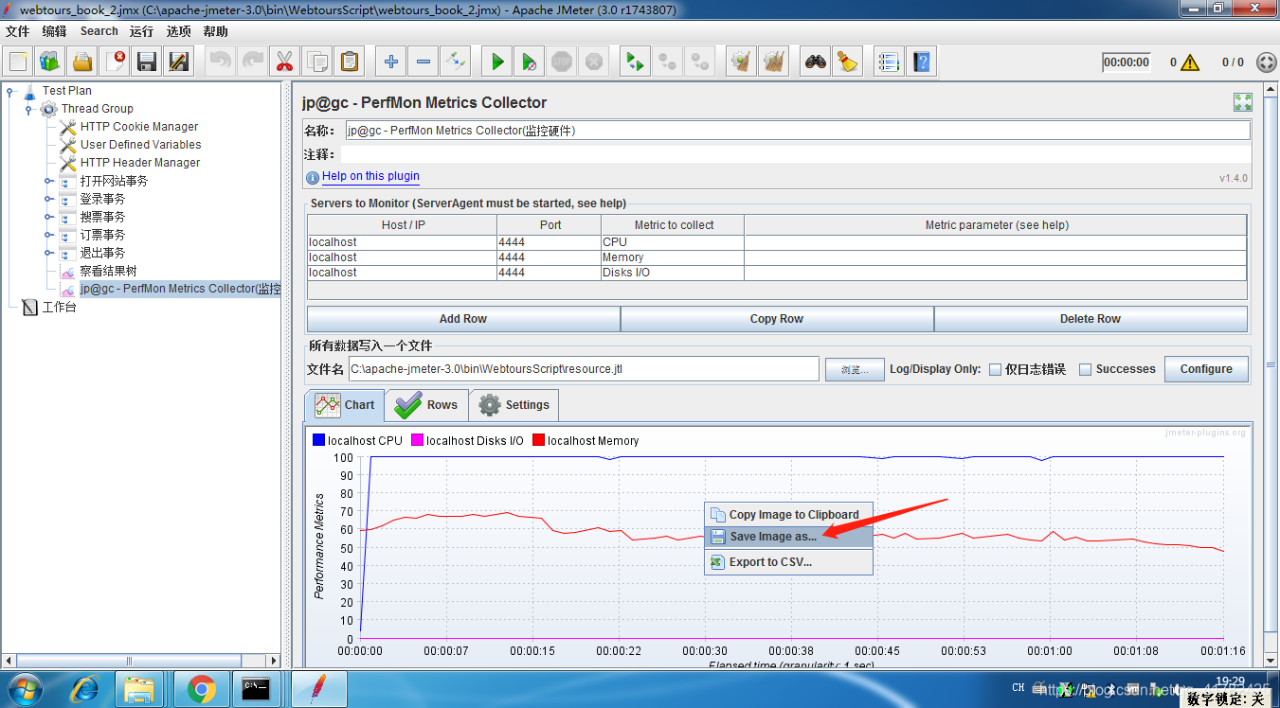This screenshot has height=708, width=1280.
Task: Click the Configure button
Action: coord(1206,369)
